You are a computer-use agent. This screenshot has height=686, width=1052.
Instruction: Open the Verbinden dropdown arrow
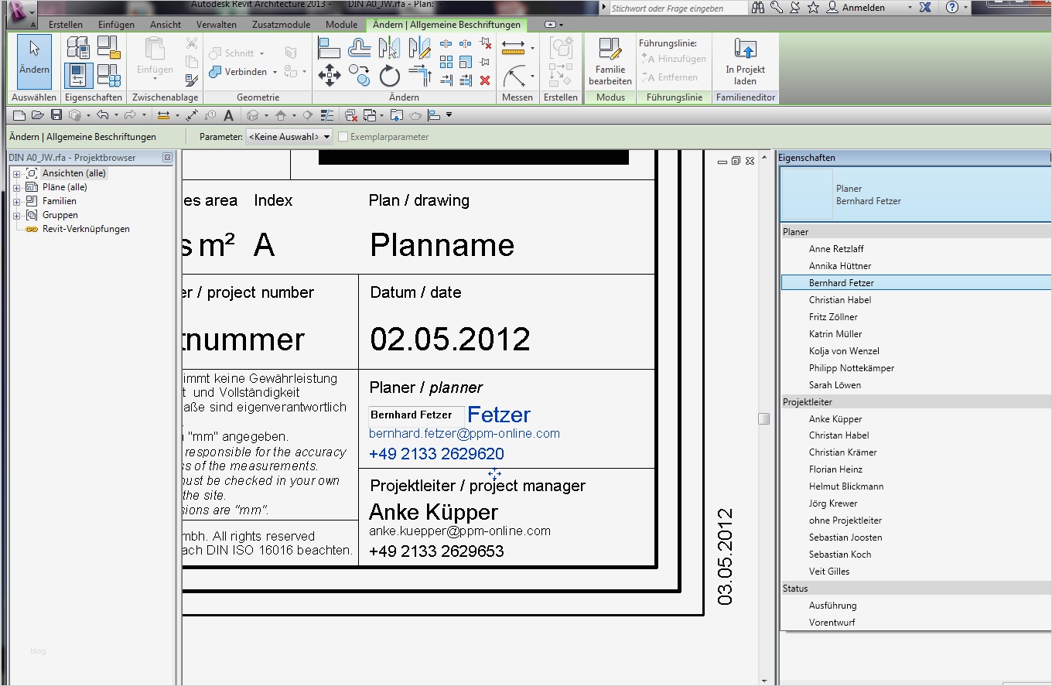click(x=275, y=72)
